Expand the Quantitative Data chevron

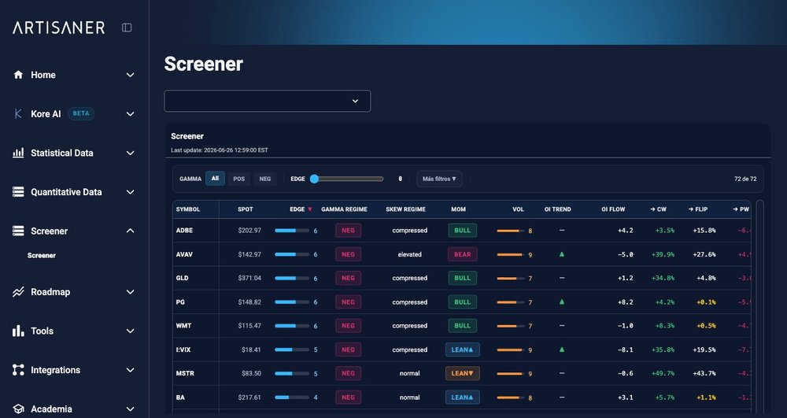tap(130, 192)
